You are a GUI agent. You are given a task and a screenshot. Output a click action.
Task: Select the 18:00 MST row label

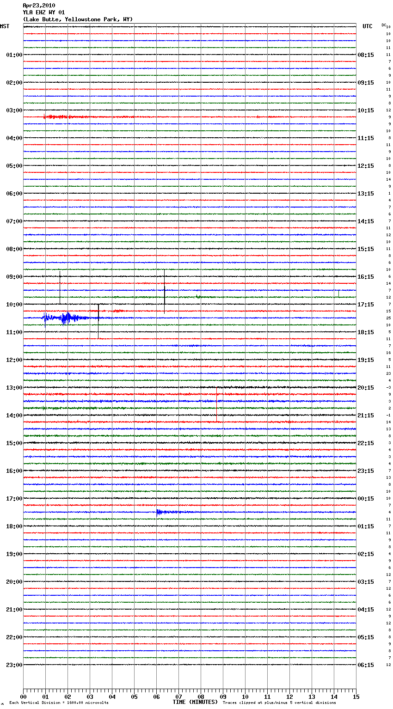(x=14, y=526)
